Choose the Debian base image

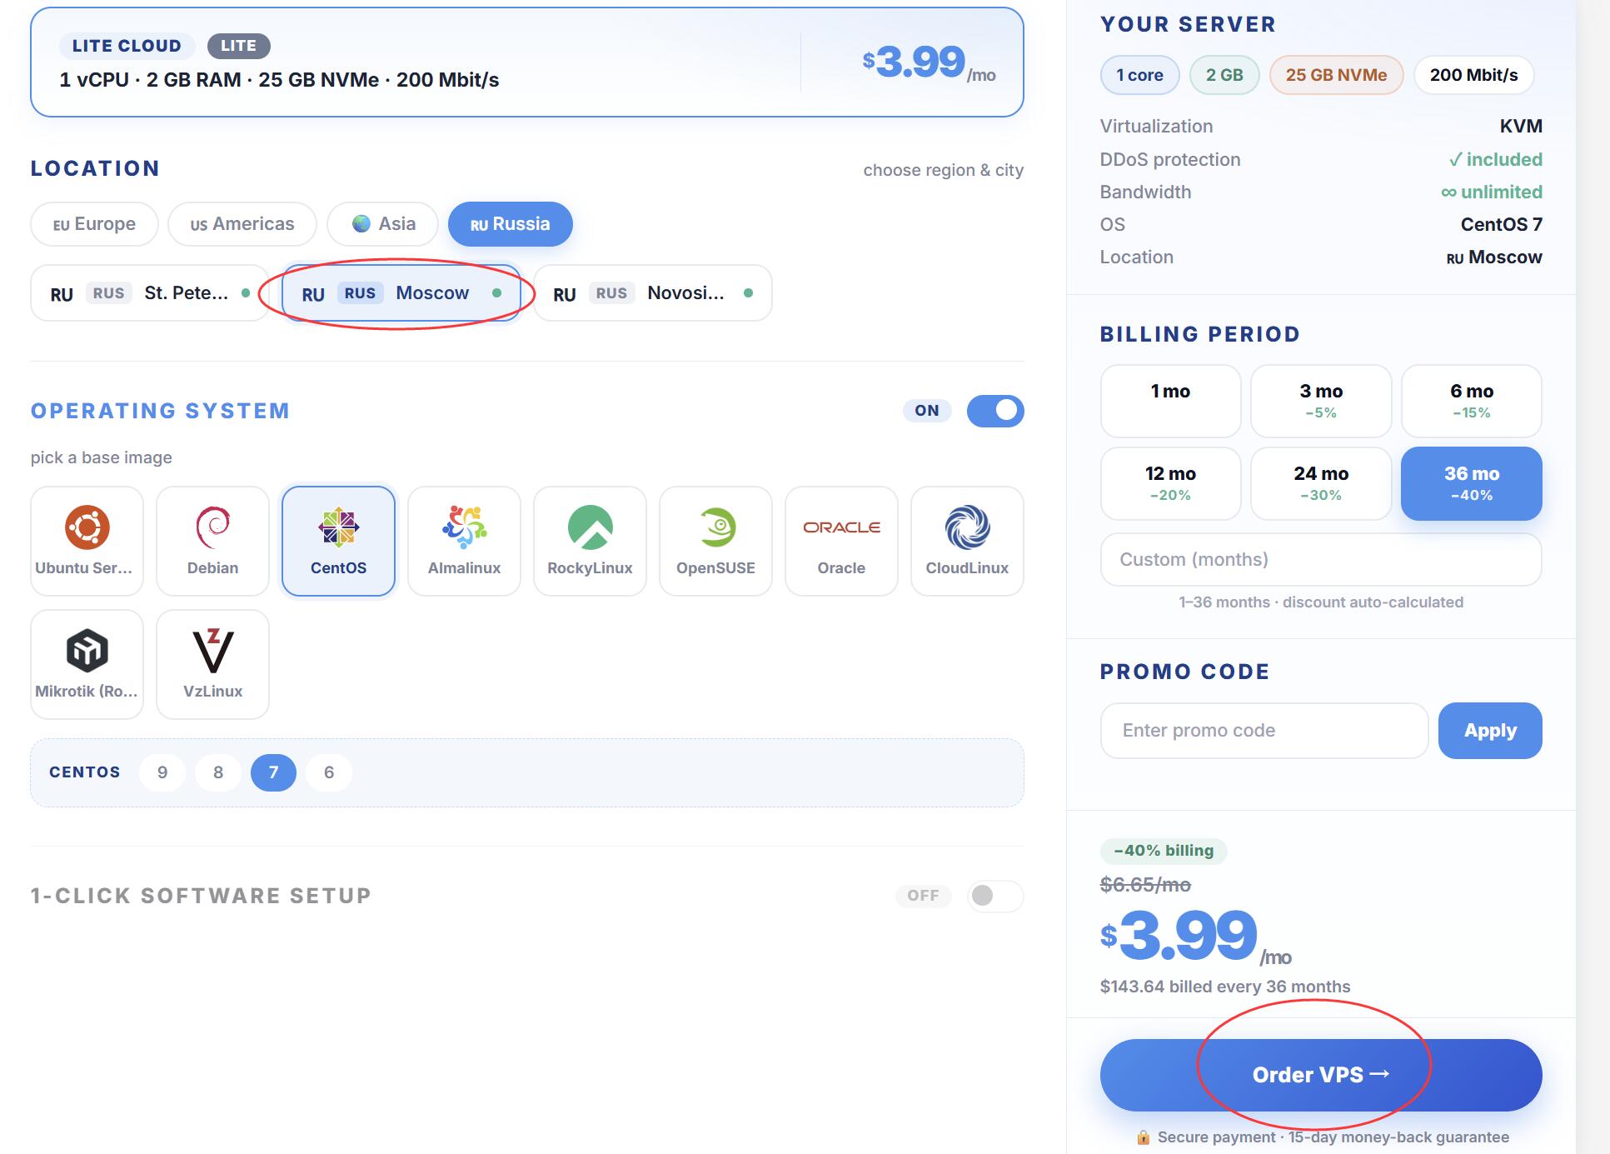[212, 541]
